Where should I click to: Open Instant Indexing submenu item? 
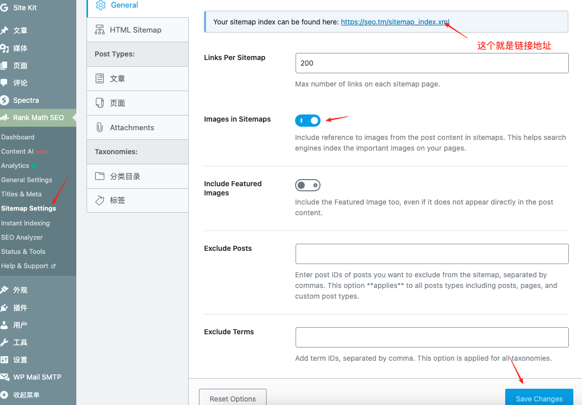[x=25, y=223]
